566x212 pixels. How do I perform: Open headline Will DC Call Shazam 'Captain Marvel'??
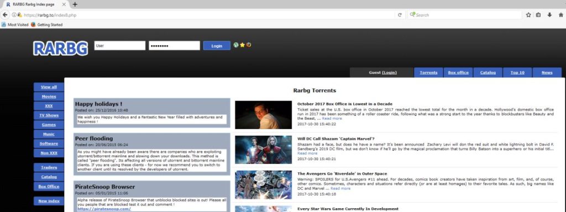[336, 139]
